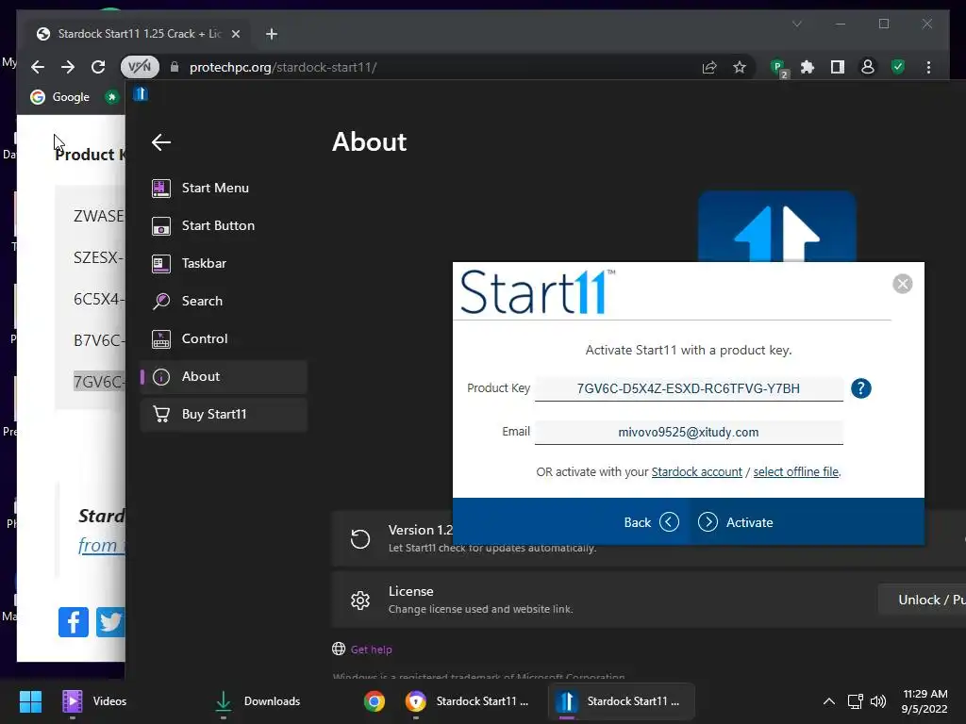Open the Buy Start11 page

coord(224,415)
